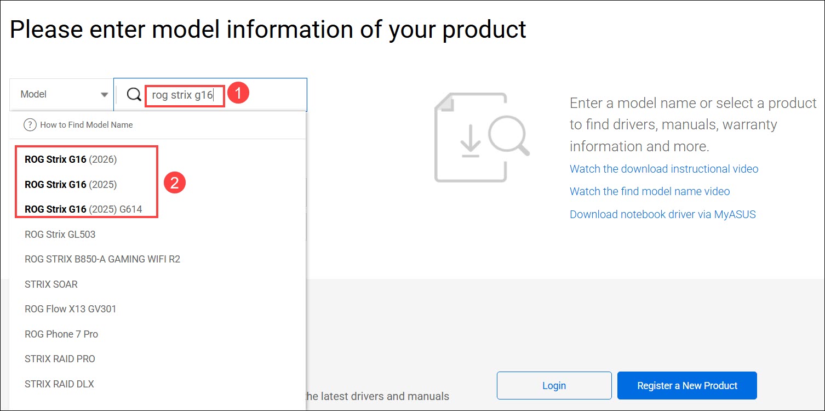Open Watch the download instructional video link
825x411 pixels.
tap(664, 169)
